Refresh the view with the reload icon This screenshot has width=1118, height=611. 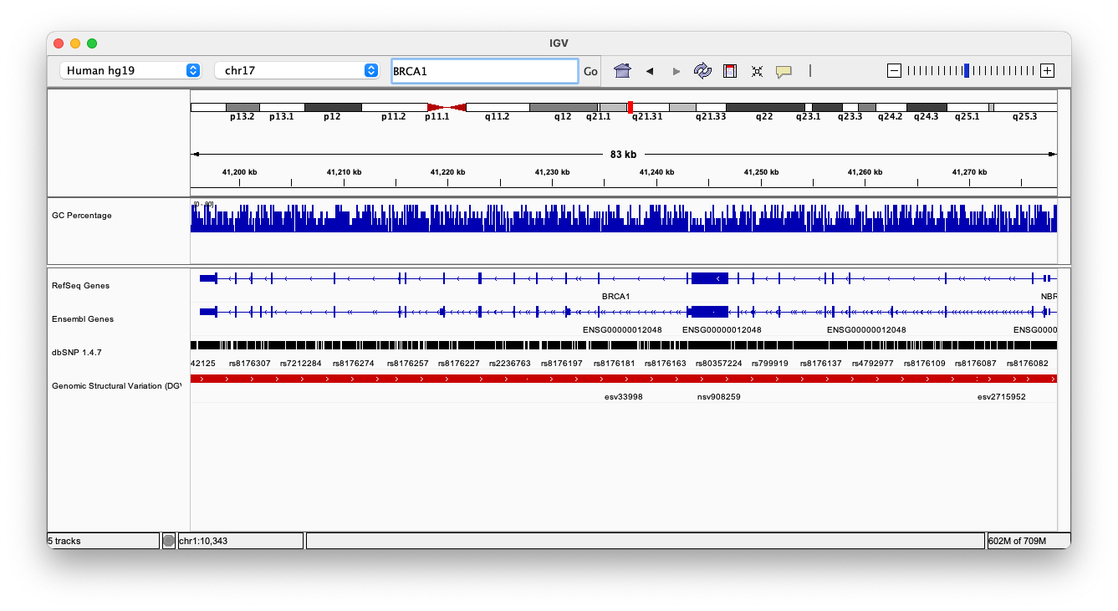click(x=702, y=71)
